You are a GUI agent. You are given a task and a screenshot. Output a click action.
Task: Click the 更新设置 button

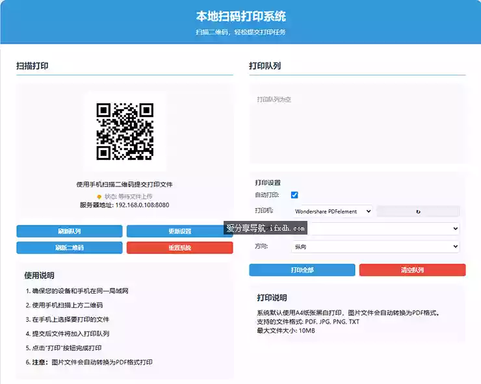click(179, 231)
